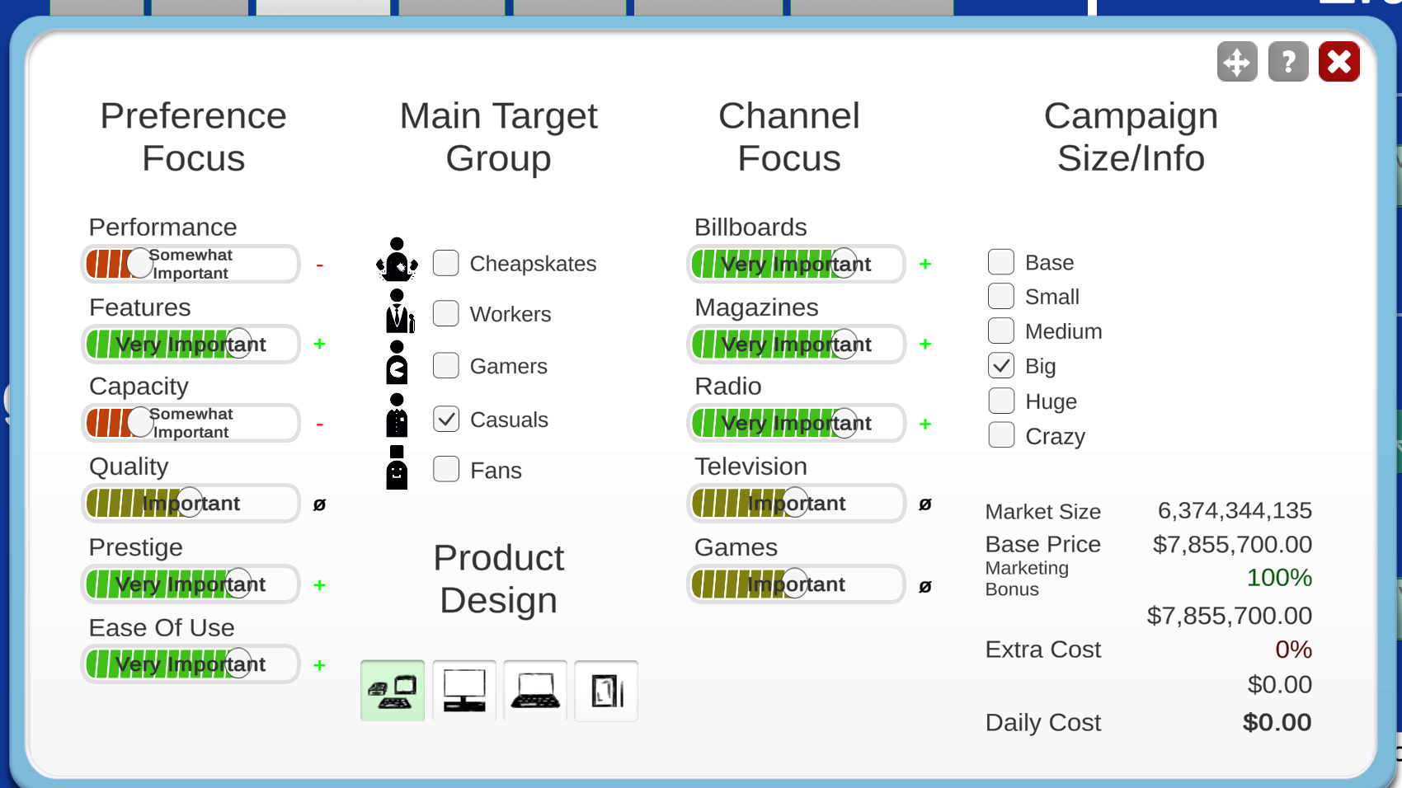Adjust the Radio channel slider

(797, 423)
